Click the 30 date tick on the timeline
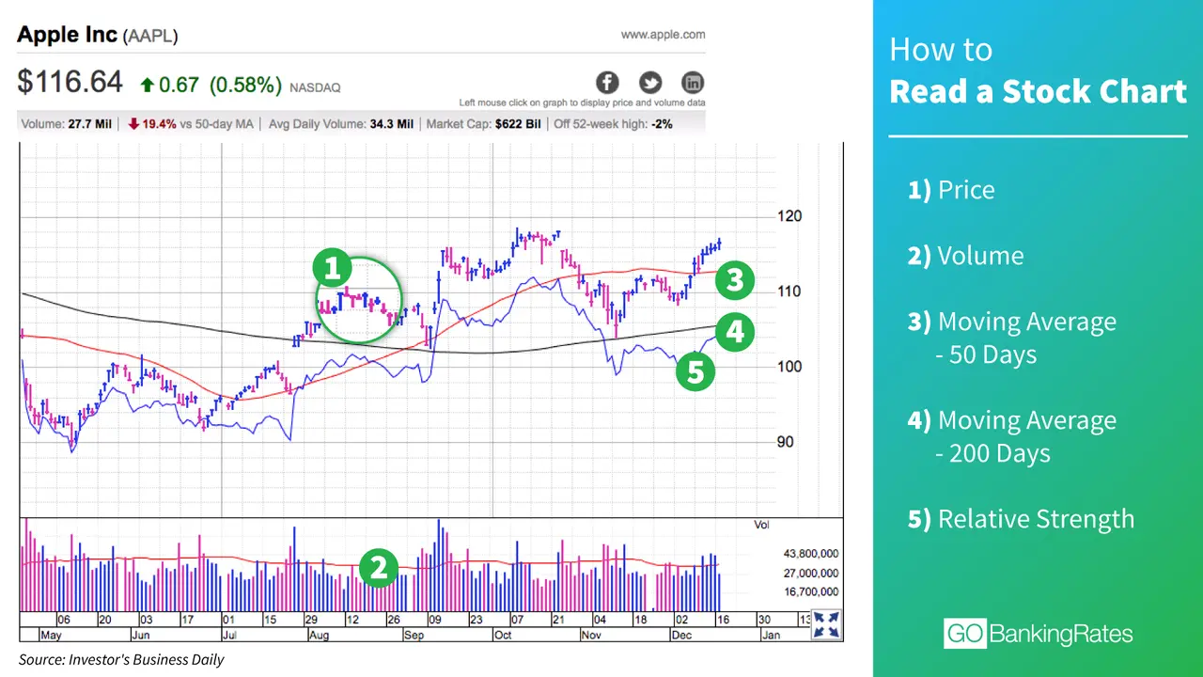Screen dimensions: 1203x677 pyautogui.click(x=764, y=621)
